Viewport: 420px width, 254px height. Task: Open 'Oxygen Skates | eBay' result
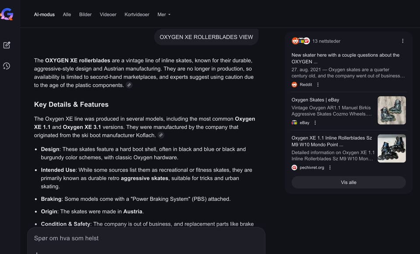(315, 100)
